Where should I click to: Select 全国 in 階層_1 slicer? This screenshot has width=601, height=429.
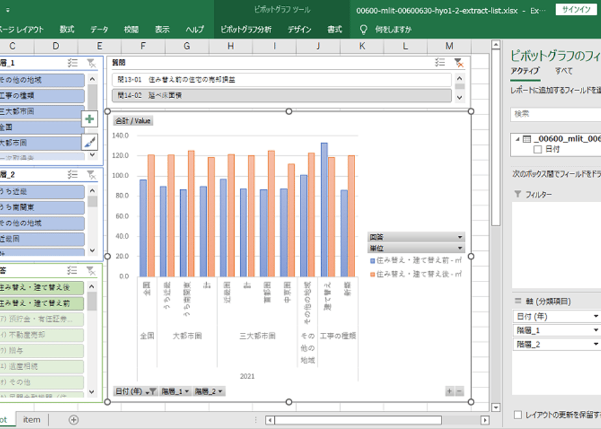[42, 127]
